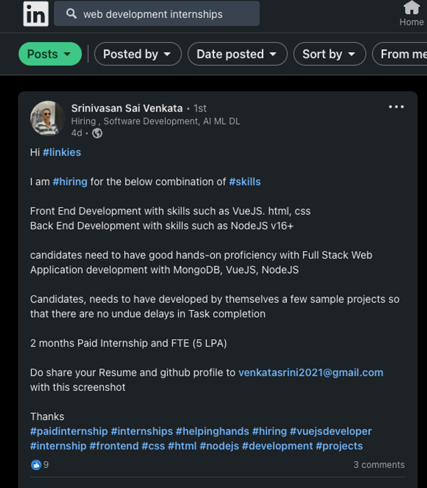Viewport: 427px width, 488px height.
Task: Open Srinivasan Sai Venkata name link
Action: pyautogui.click(x=127, y=108)
